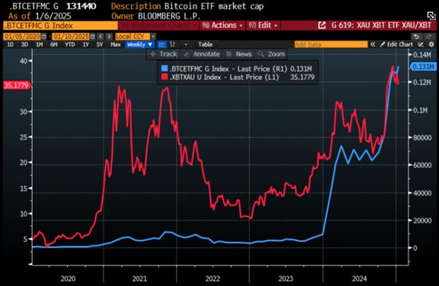Click the checkmark pencil icon beside Edit Chart
Viewport: 439px width, 286px height.
tap(421, 45)
